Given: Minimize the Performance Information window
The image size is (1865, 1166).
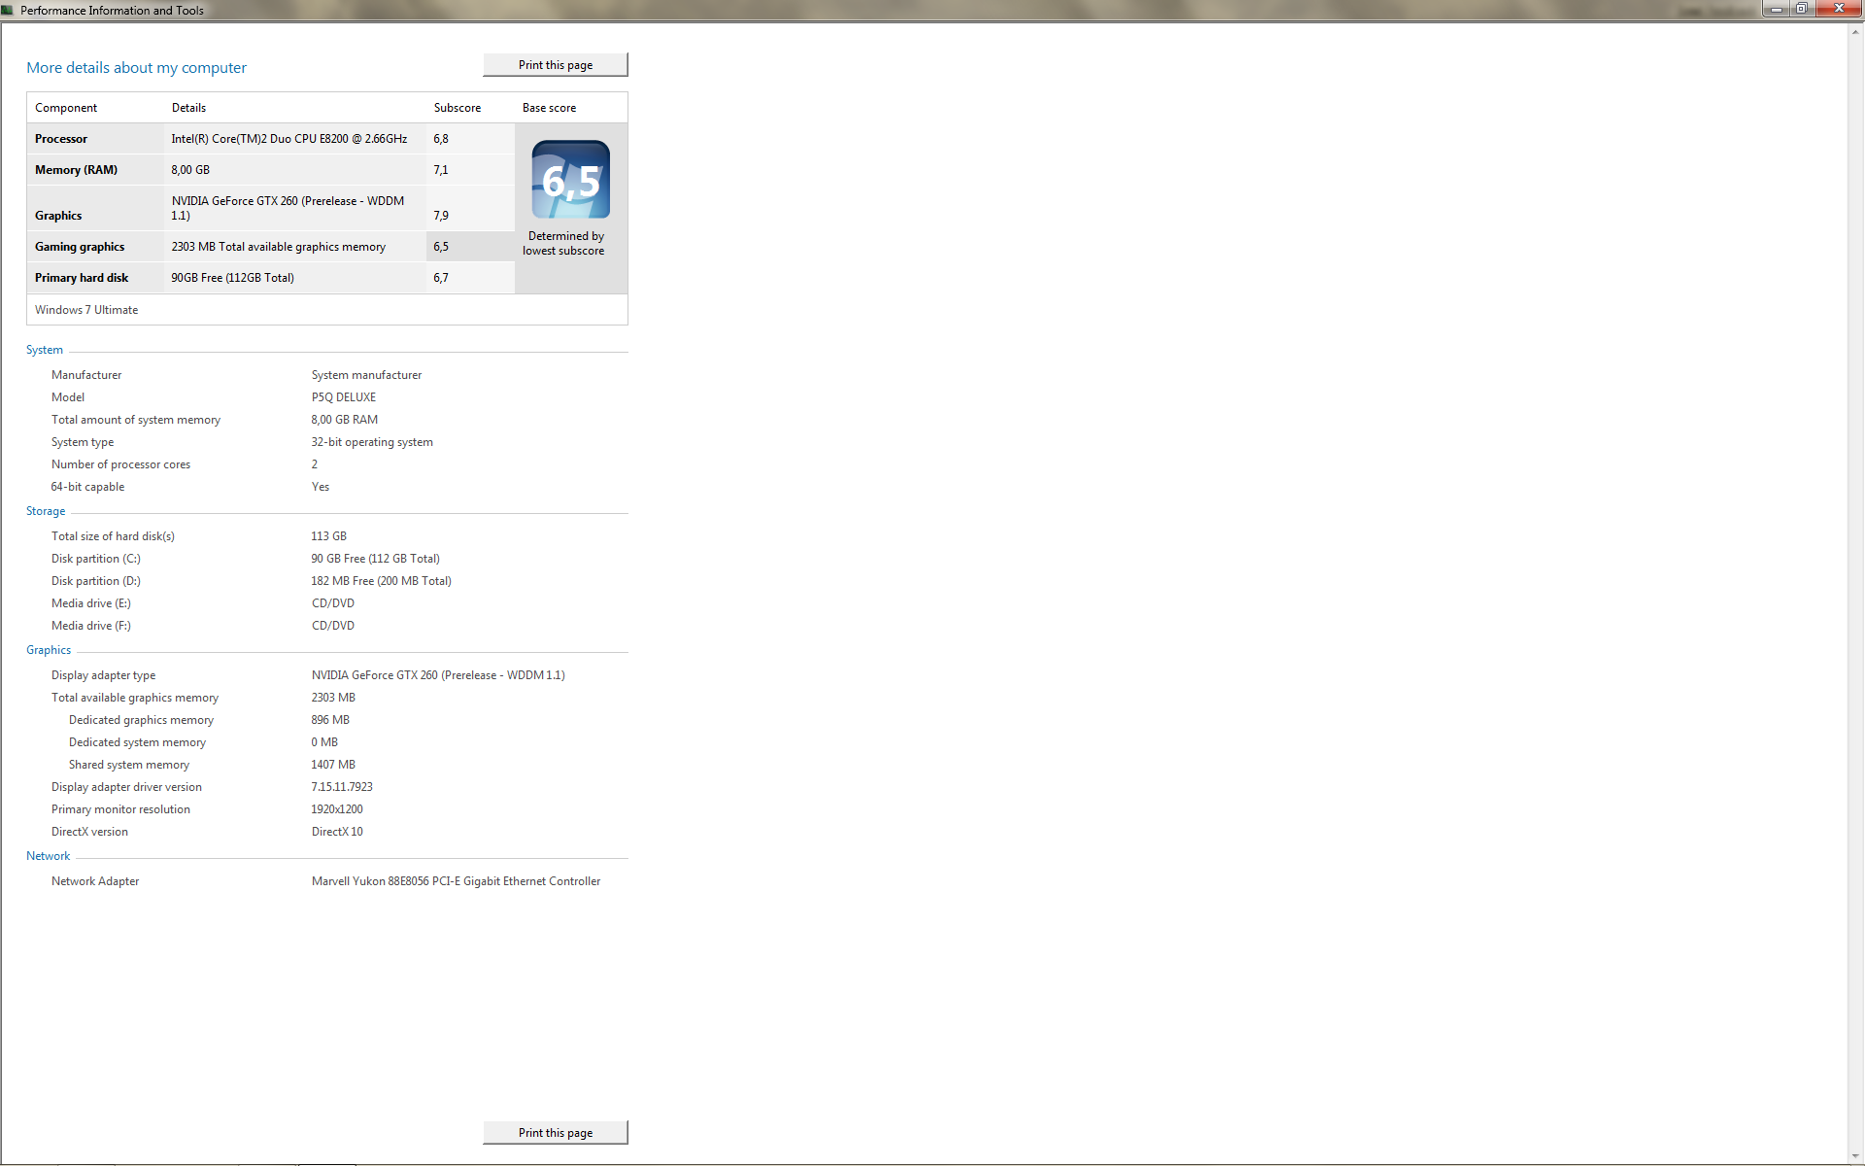Looking at the screenshot, I should [1777, 9].
